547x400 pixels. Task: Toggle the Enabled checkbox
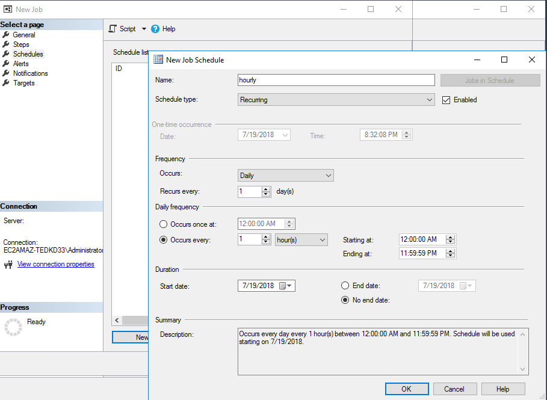(x=446, y=100)
